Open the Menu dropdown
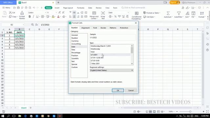 6,8
